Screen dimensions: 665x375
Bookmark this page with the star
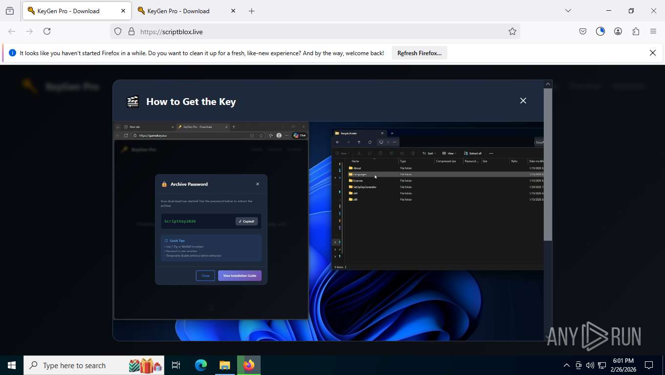pos(512,31)
